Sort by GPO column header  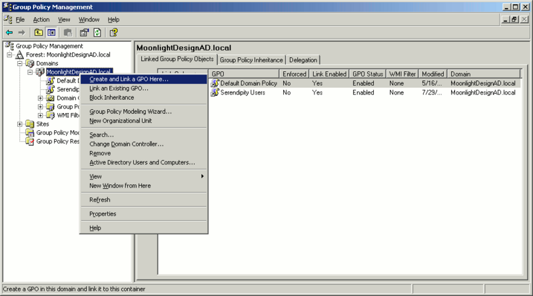pos(244,74)
